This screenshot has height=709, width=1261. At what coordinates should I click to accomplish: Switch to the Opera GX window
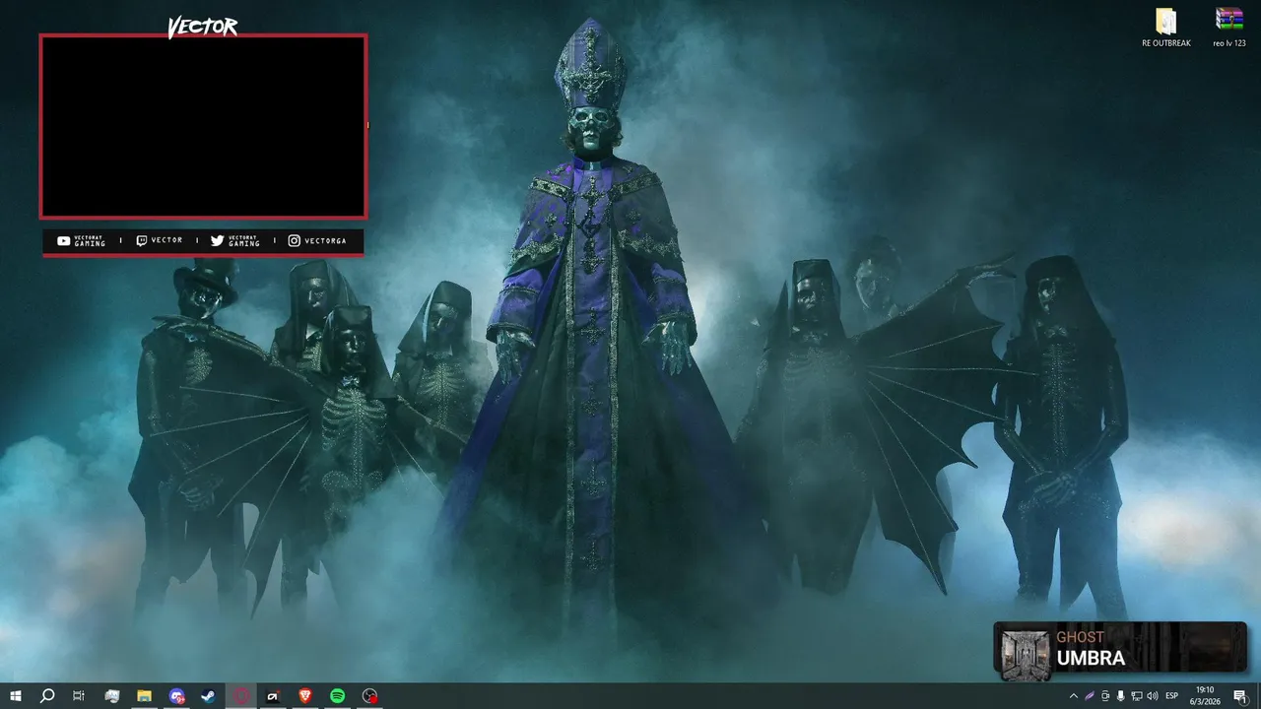pos(240,696)
